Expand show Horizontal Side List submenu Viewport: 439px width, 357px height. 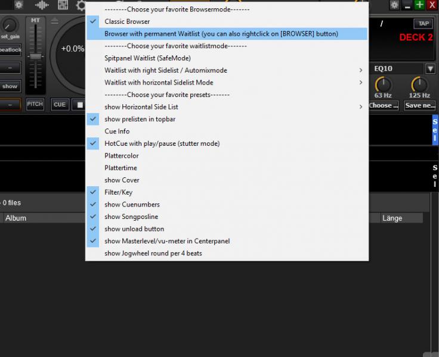[227, 107]
